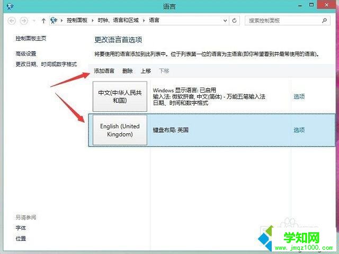Image resolution: width=339 pixels, height=254 pixels.
Task: Select the 中文(中华人民共和国) language tile
Action: tap(120, 96)
